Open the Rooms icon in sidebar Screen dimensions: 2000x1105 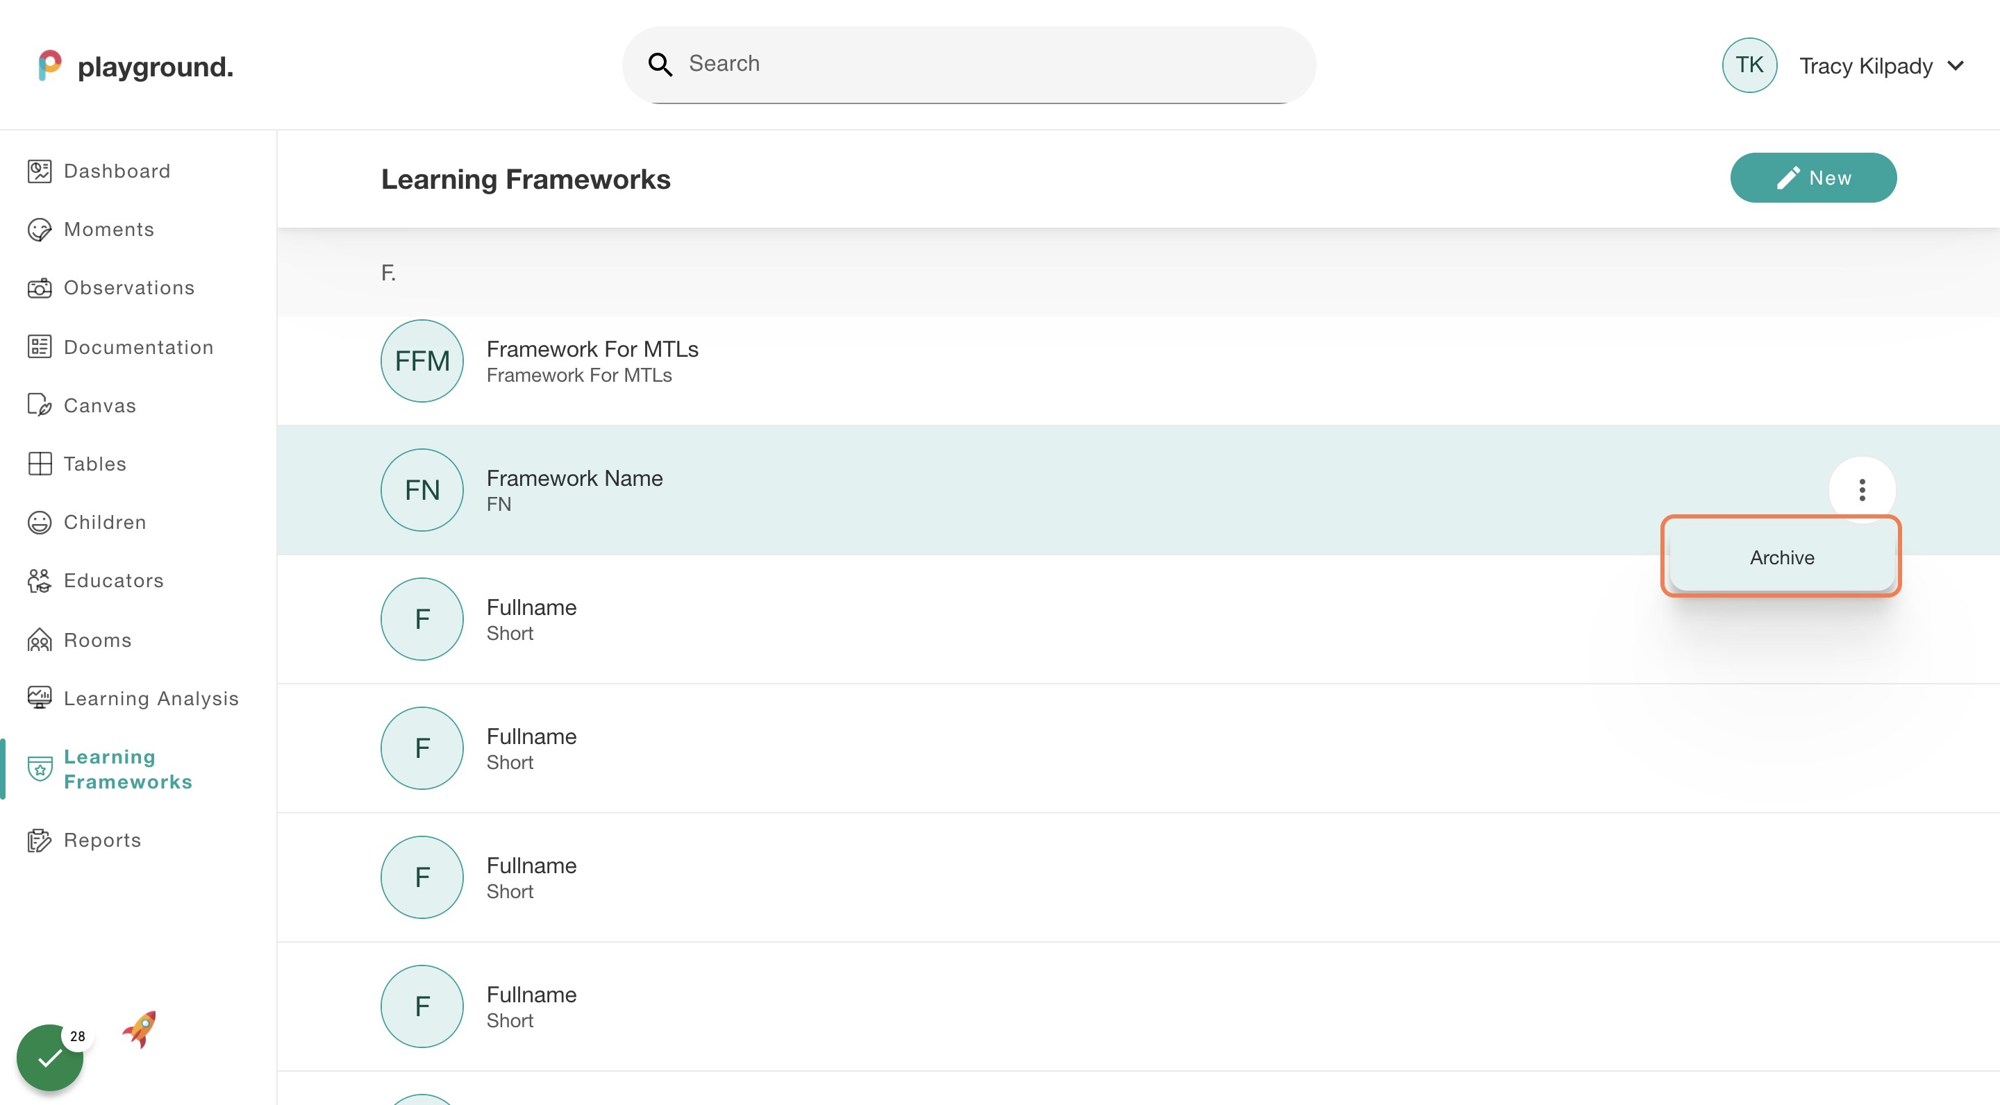coord(40,639)
